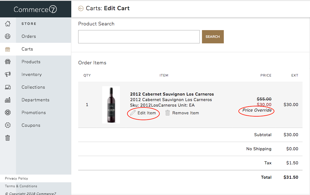Click the Tax amount $1.50

[x=292, y=163]
